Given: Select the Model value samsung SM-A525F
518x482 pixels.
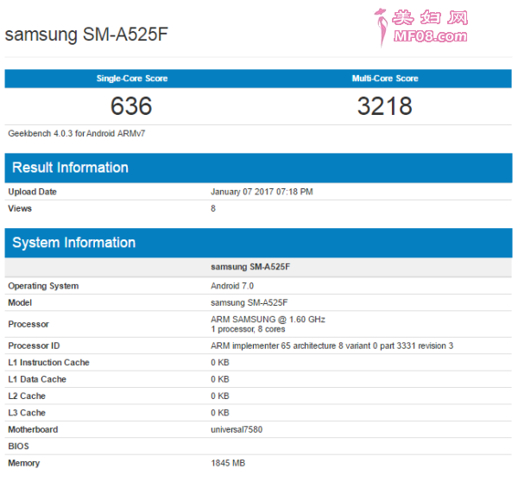Looking at the screenshot, I should pos(250,303).
